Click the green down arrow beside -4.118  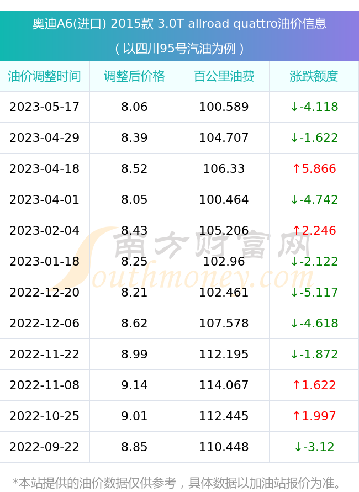pyautogui.click(x=294, y=107)
